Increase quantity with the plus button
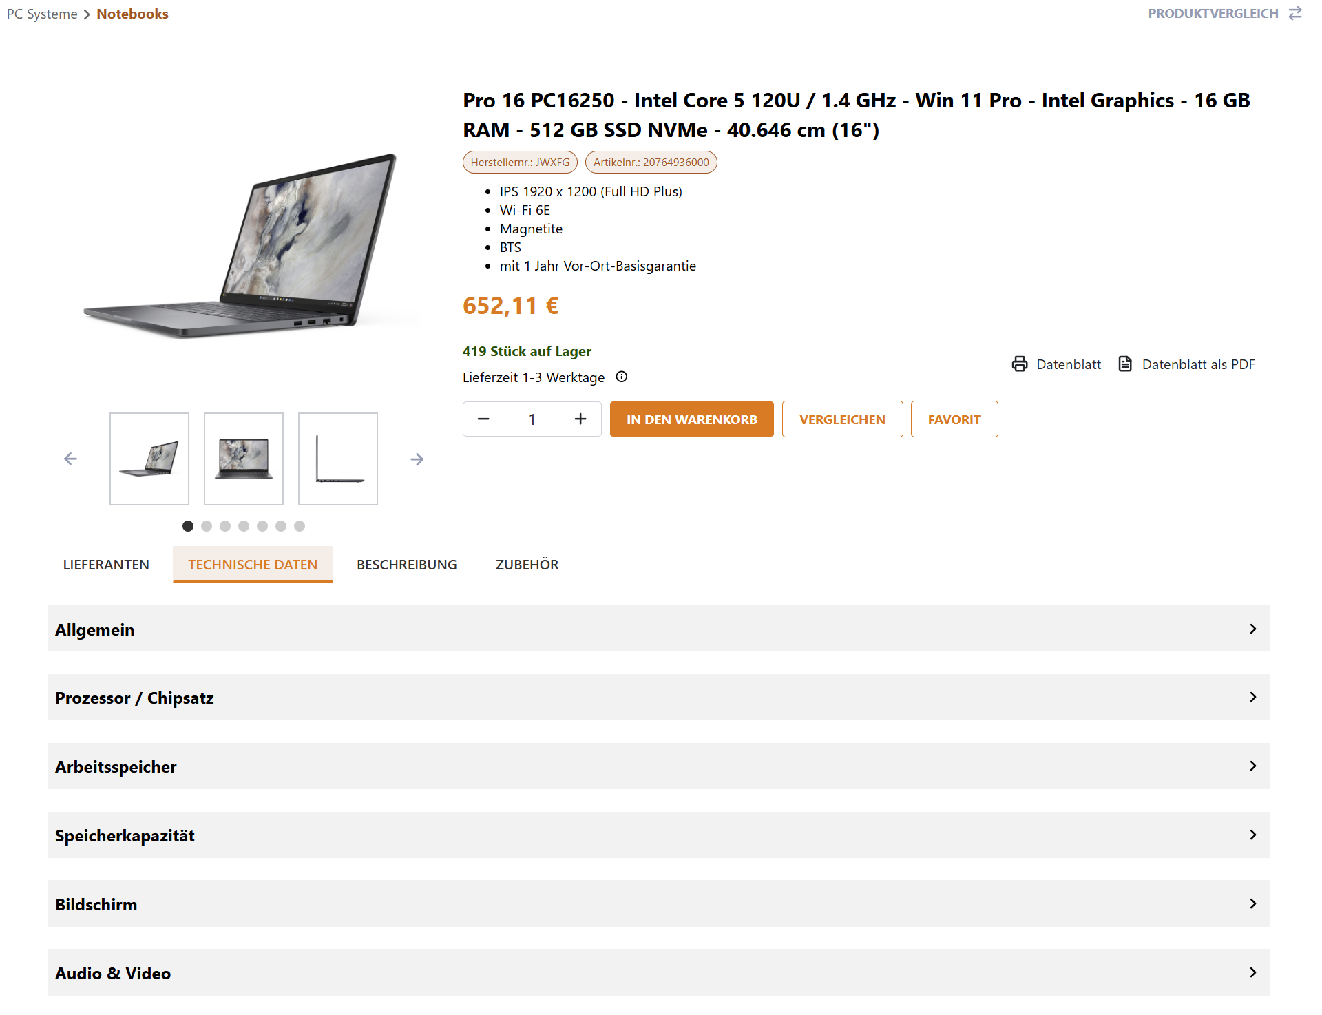This screenshot has width=1322, height=1015. (x=580, y=419)
